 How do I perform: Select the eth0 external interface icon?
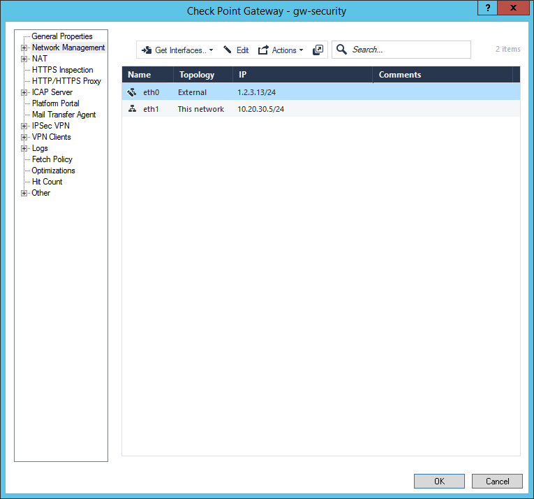pyautogui.click(x=132, y=92)
